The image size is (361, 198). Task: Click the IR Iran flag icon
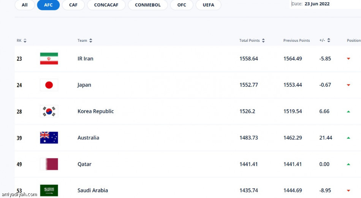(49, 59)
